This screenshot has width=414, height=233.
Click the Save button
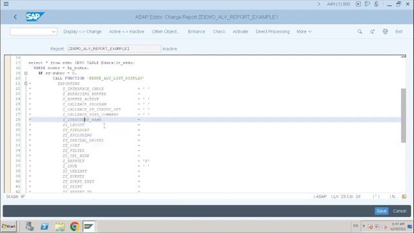(382, 211)
